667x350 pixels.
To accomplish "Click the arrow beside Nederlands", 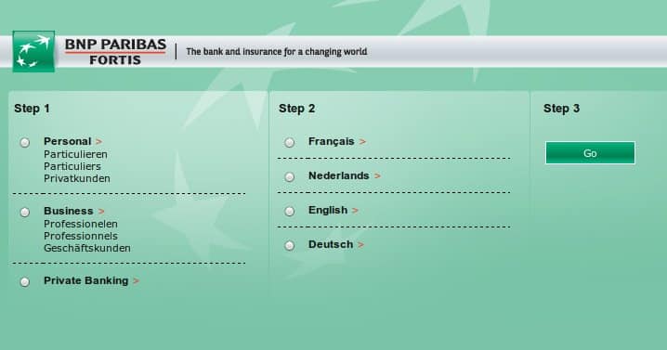I will (377, 176).
